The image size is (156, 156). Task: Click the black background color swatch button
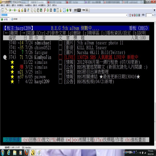click(79, 10)
